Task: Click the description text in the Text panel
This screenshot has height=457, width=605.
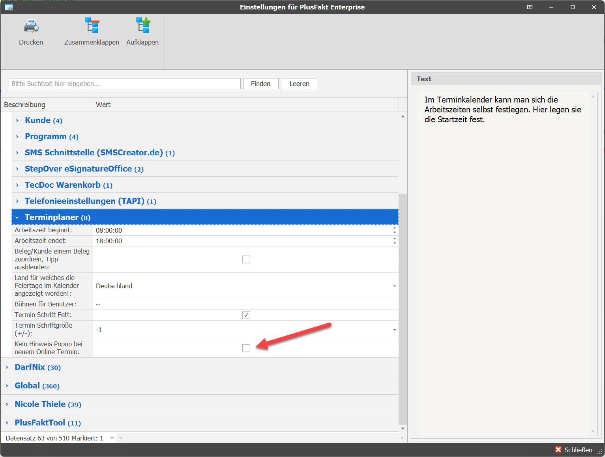Action: (x=503, y=110)
